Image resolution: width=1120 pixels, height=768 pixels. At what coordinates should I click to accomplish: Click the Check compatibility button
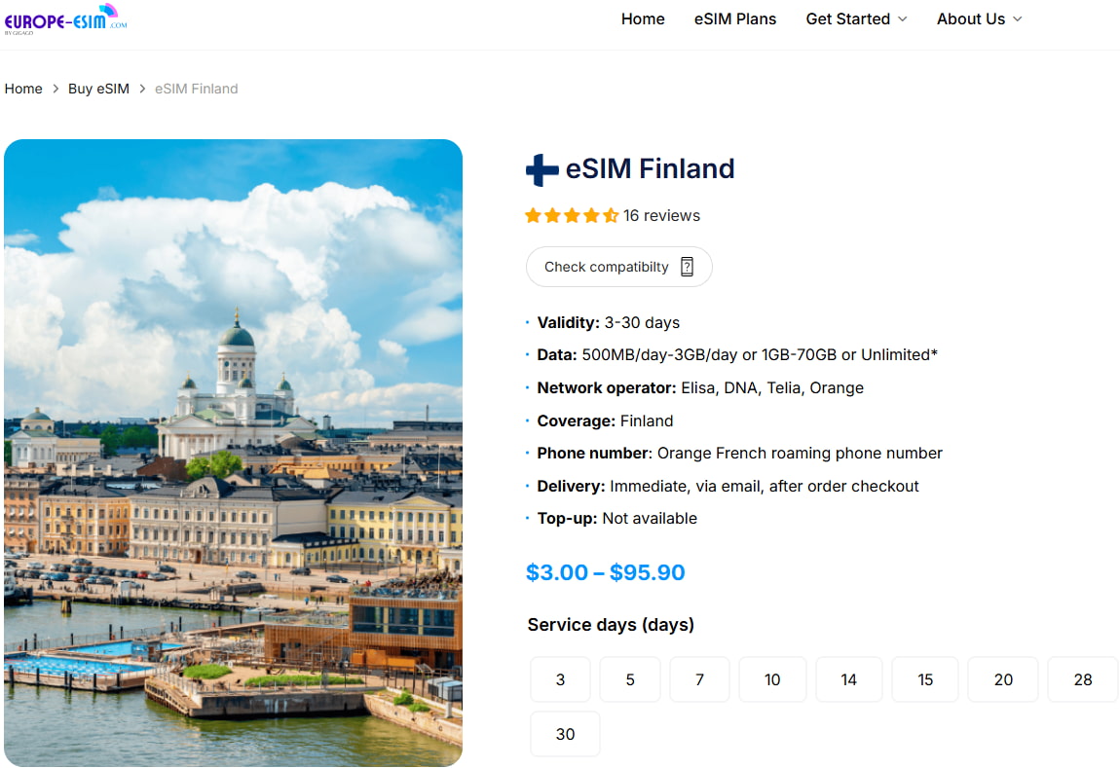[618, 266]
